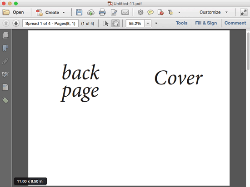Open the Signatures panel

point(5,74)
